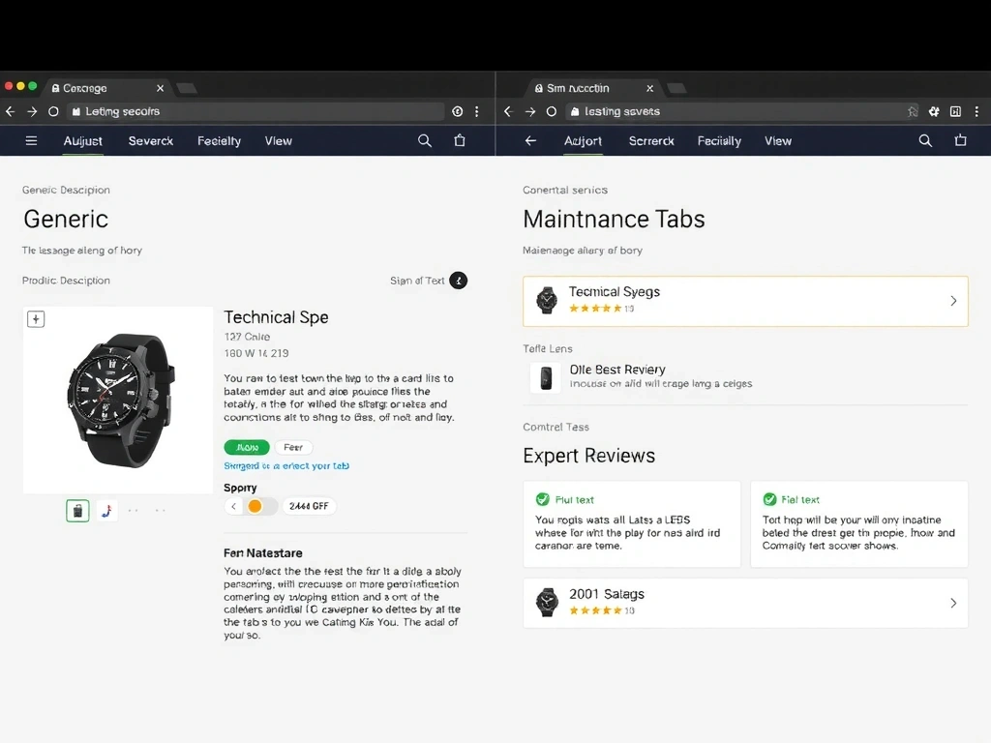
Task: Click the bookmark star in right address bar
Action: pos(913,112)
